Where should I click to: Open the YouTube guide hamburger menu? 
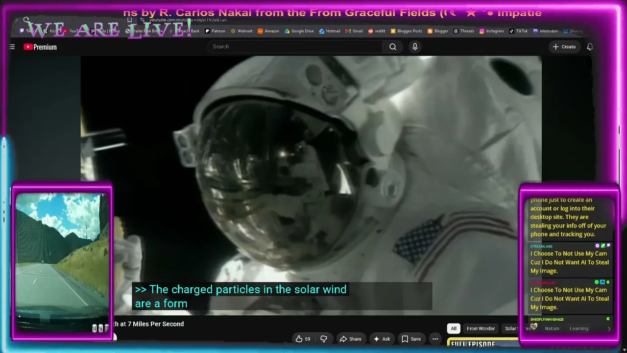pyautogui.click(x=12, y=47)
